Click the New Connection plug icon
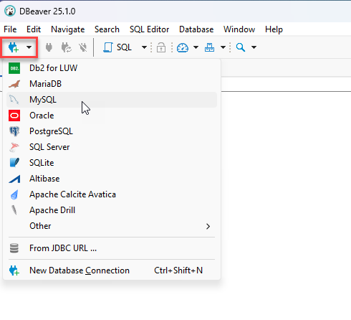Screen dimensions: 351x320 (x=14, y=47)
